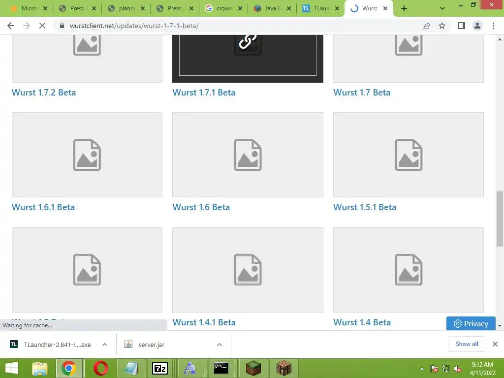Click the Wurst 1.6.1 Beta thumbnail image
The image size is (504, 378).
(x=87, y=155)
